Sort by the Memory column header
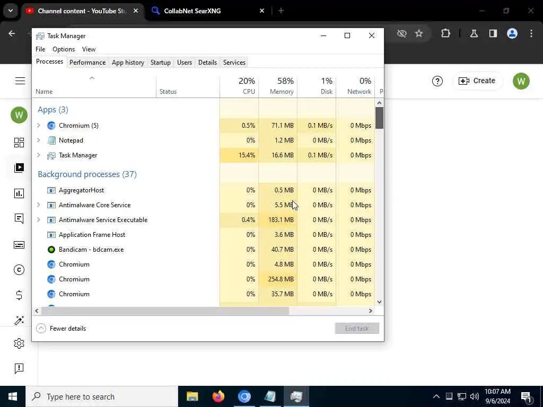 click(278, 86)
